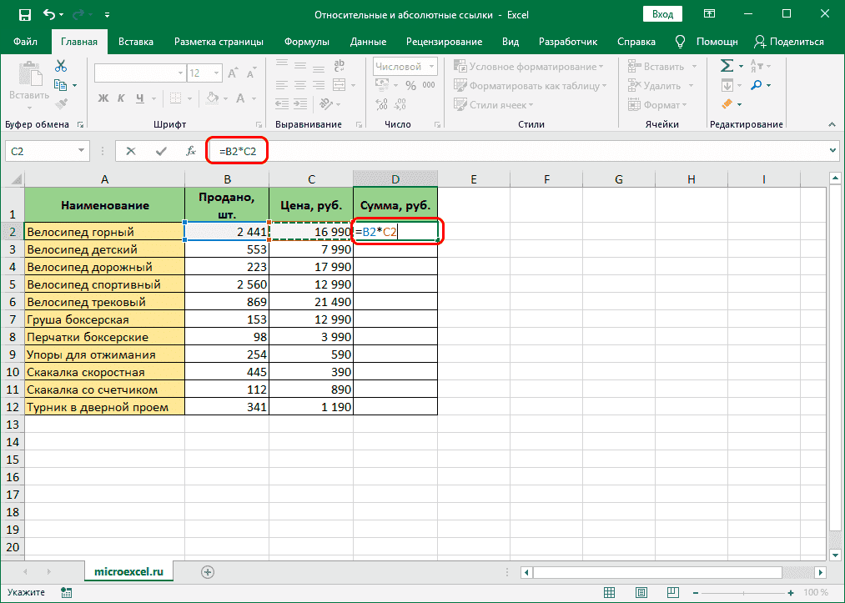The image size is (845, 603).
Task: Open the Рецензирование ribbon tab
Action: [x=446, y=40]
